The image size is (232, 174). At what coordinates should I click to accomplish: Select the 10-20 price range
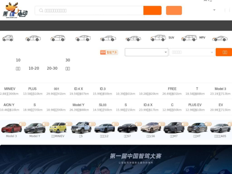click(34, 68)
